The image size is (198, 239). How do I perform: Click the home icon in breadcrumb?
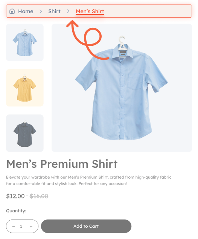pos(12,11)
